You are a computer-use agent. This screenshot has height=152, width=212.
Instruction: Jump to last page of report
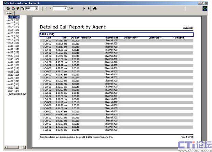click(x=89, y=8)
